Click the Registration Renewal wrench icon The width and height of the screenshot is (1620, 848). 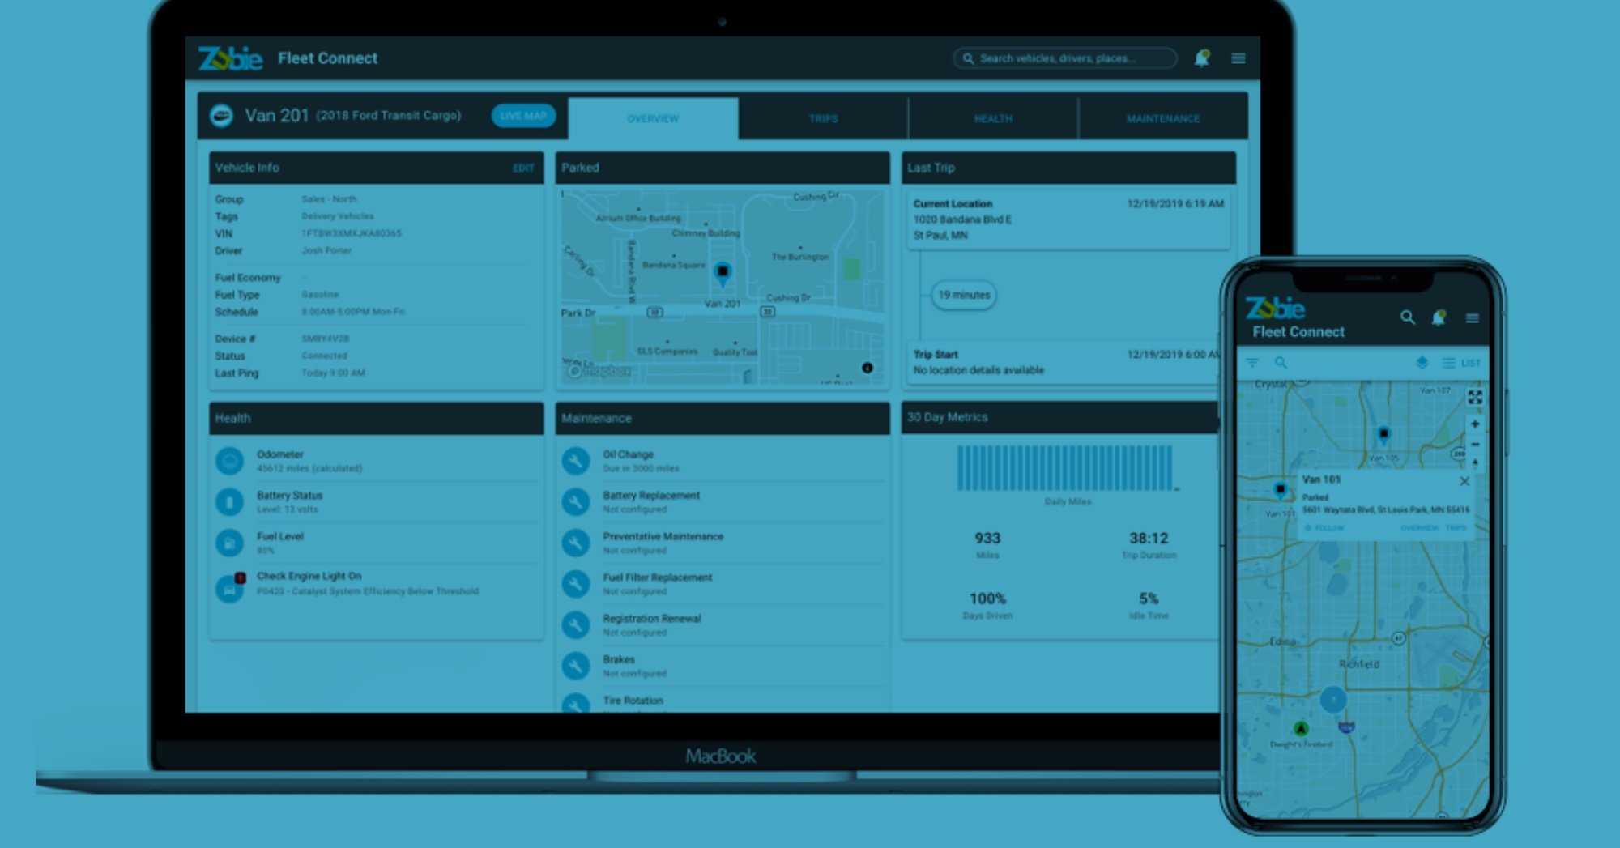576,624
